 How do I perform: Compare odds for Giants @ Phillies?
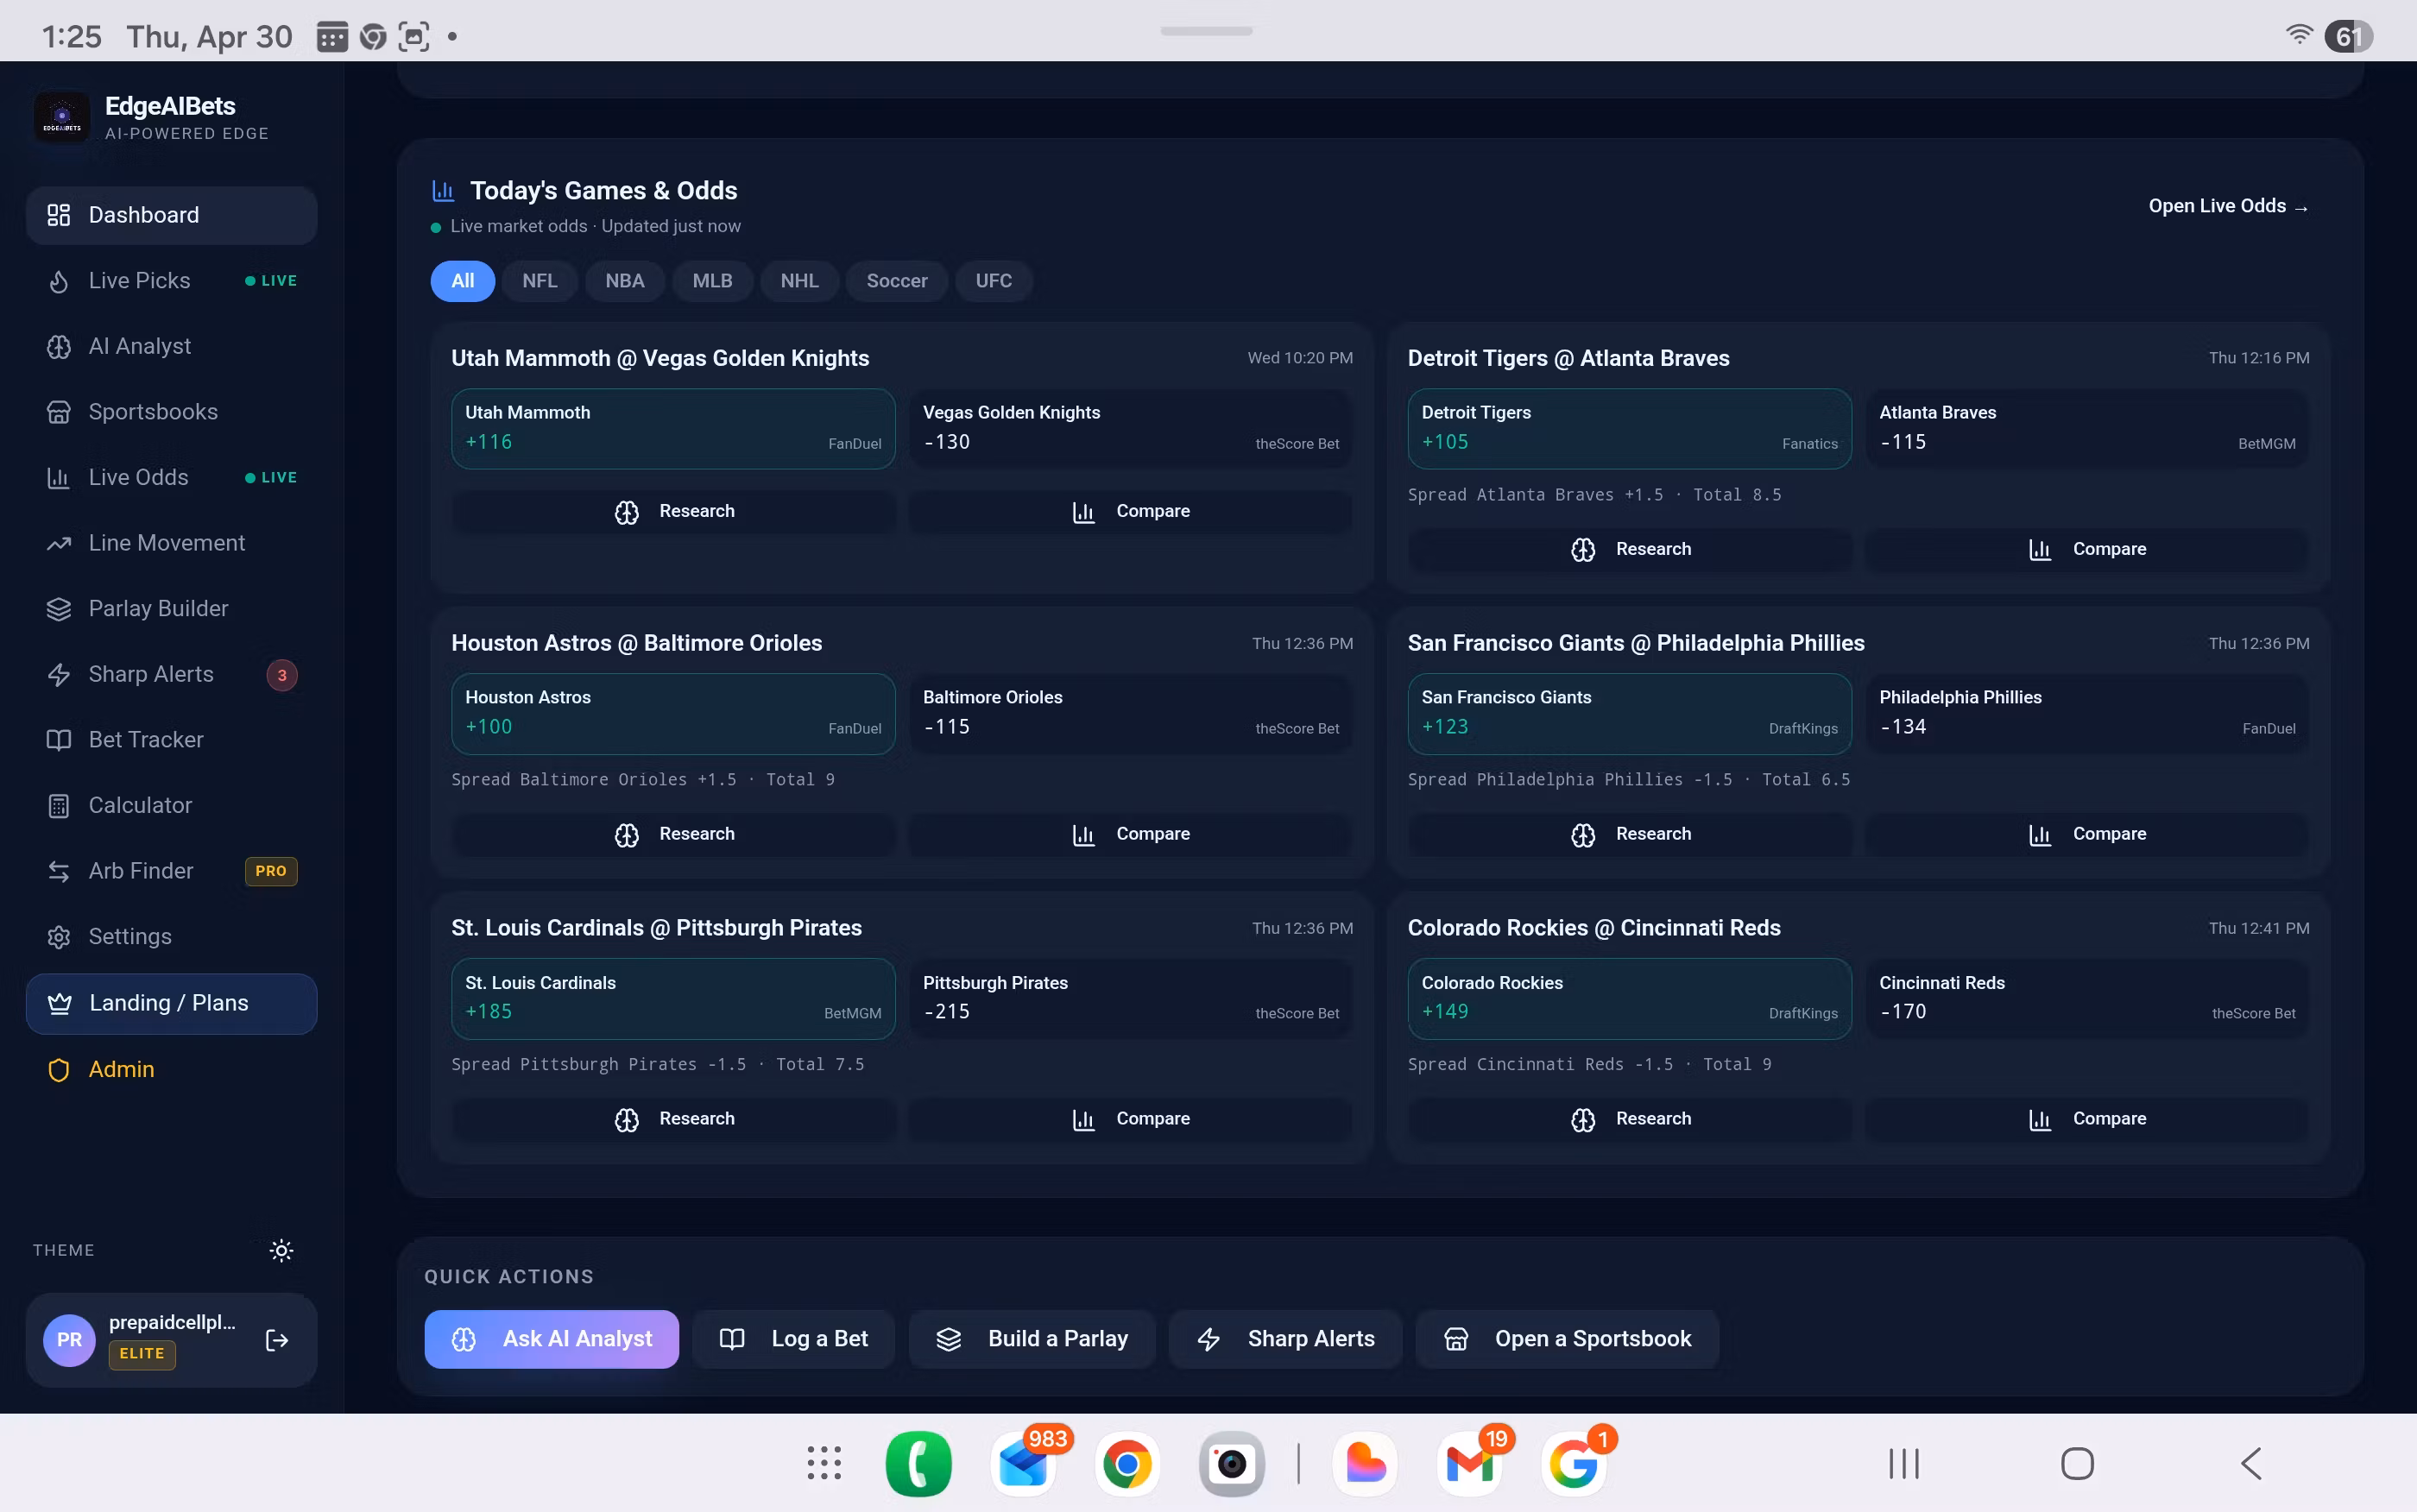click(2087, 835)
